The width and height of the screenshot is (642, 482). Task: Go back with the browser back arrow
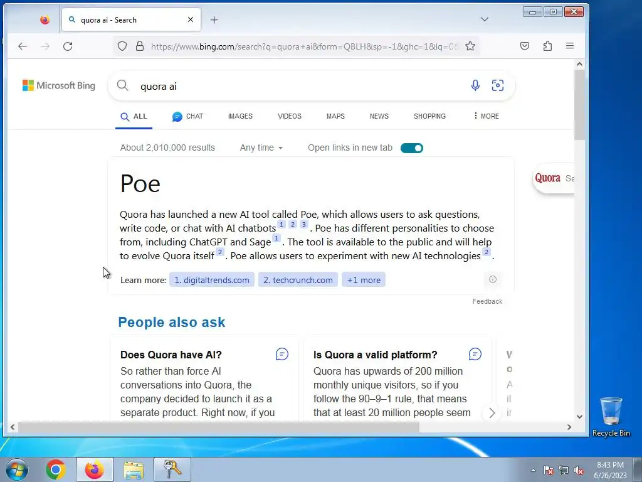click(23, 46)
